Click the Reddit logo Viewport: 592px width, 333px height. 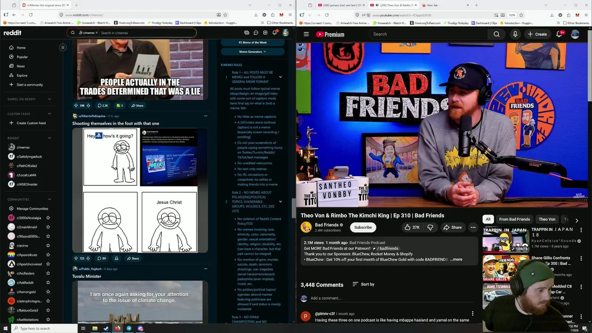tap(12, 33)
